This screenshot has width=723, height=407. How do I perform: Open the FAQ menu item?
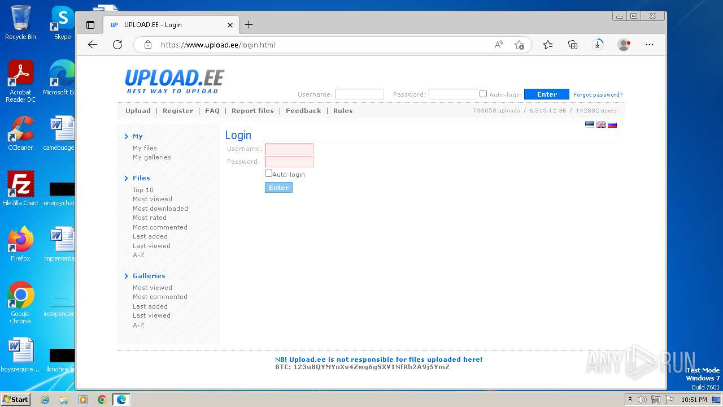212,111
